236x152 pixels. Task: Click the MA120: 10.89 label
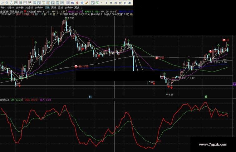tap(109, 12)
